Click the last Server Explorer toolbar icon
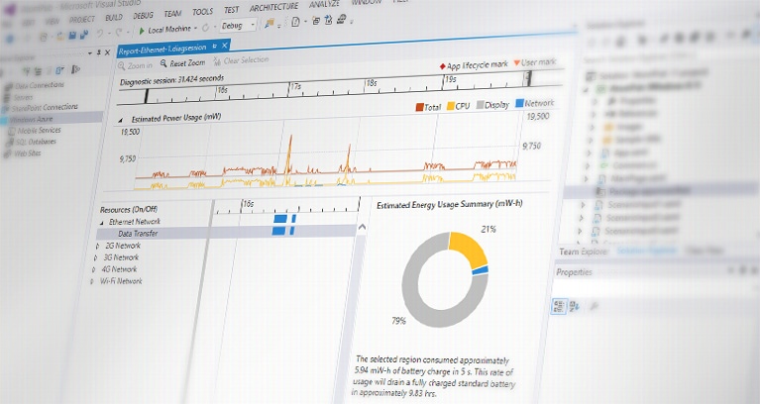This screenshot has height=404, width=760. coord(75,69)
